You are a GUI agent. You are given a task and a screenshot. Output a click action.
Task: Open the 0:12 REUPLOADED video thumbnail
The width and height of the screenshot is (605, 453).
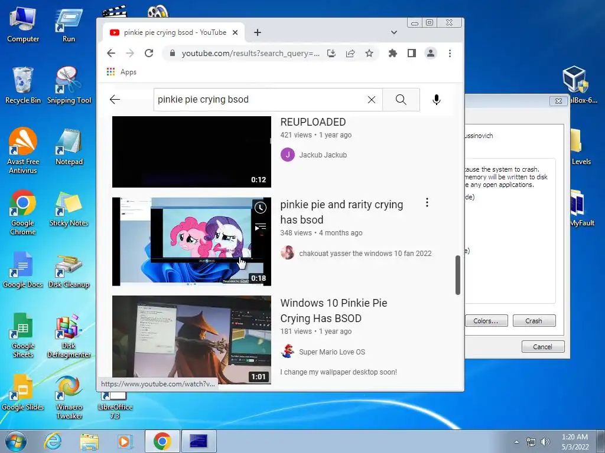[x=191, y=152]
